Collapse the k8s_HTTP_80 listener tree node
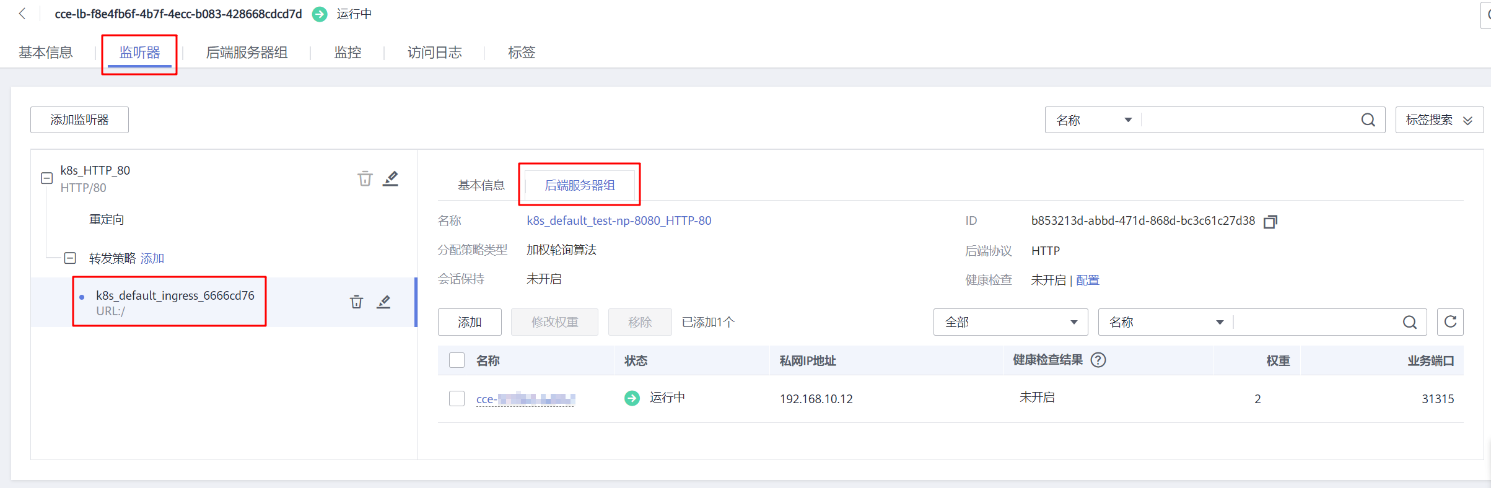 [46, 178]
